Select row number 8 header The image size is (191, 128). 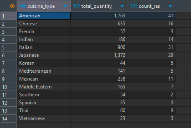point(8,71)
